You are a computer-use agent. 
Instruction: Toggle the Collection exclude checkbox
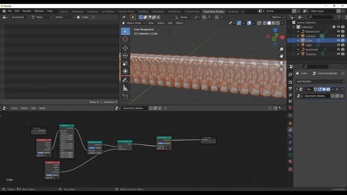pos(334,27)
